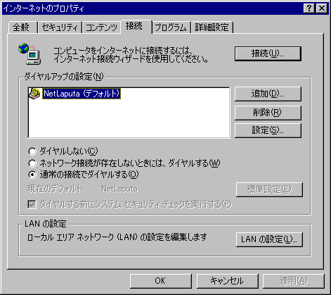Close the Internet Properties dialog with X

322,8
